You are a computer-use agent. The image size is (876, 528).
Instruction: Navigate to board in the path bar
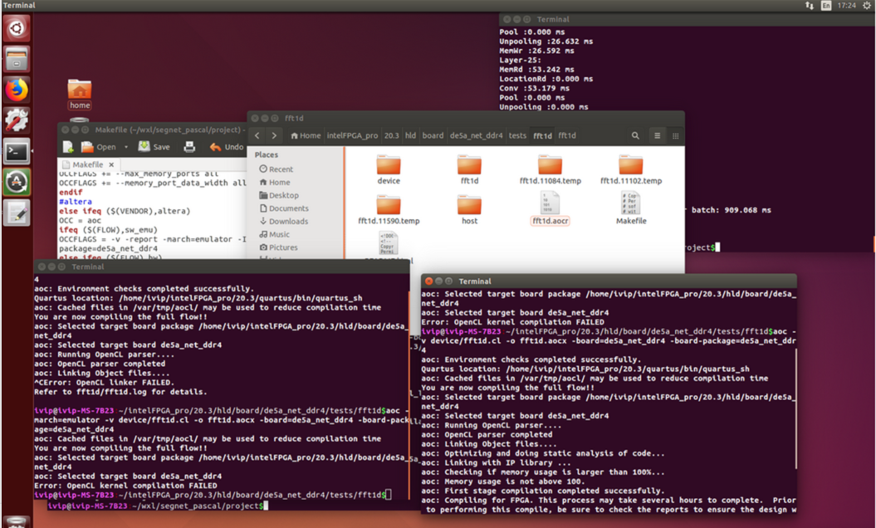pyautogui.click(x=433, y=135)
